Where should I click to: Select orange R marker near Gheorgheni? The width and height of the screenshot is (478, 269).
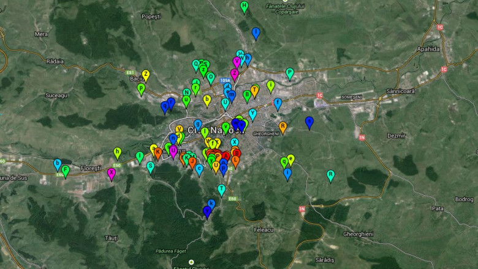(x=283, y=127)
